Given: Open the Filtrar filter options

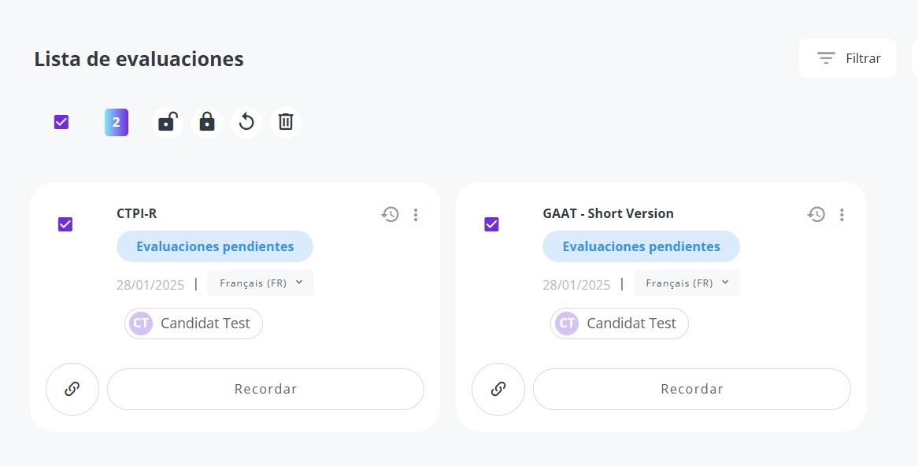Looking at the screenshot, I should point(848,58).
